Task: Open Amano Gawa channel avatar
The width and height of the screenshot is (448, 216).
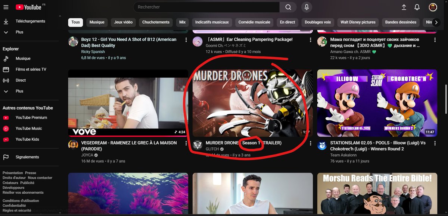Action: pos(322,41)
